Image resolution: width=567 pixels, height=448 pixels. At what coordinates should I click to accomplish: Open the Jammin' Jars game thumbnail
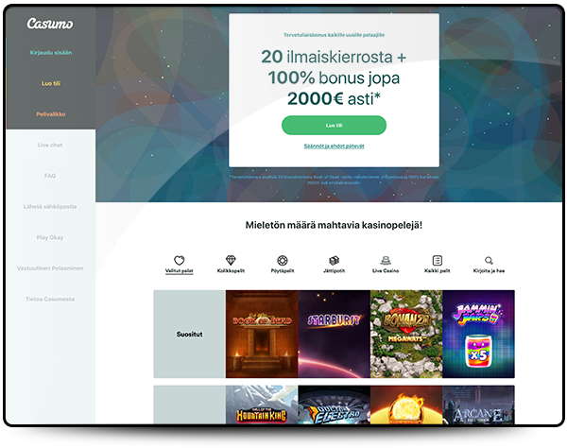(x=478, y=334)
